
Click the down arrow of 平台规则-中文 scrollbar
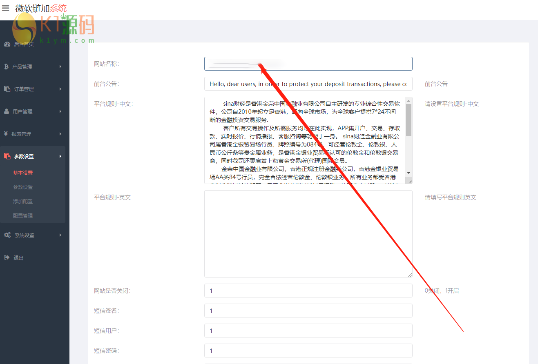(x=409, y=173)
